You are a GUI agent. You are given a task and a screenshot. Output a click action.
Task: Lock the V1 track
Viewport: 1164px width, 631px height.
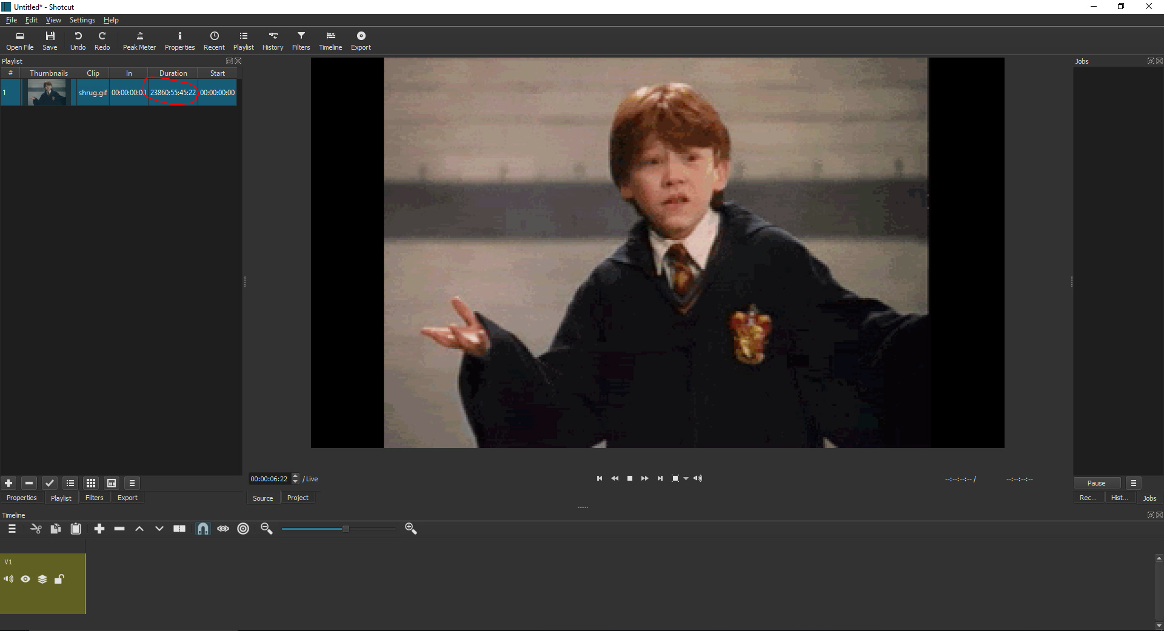(x=59, y=579)
